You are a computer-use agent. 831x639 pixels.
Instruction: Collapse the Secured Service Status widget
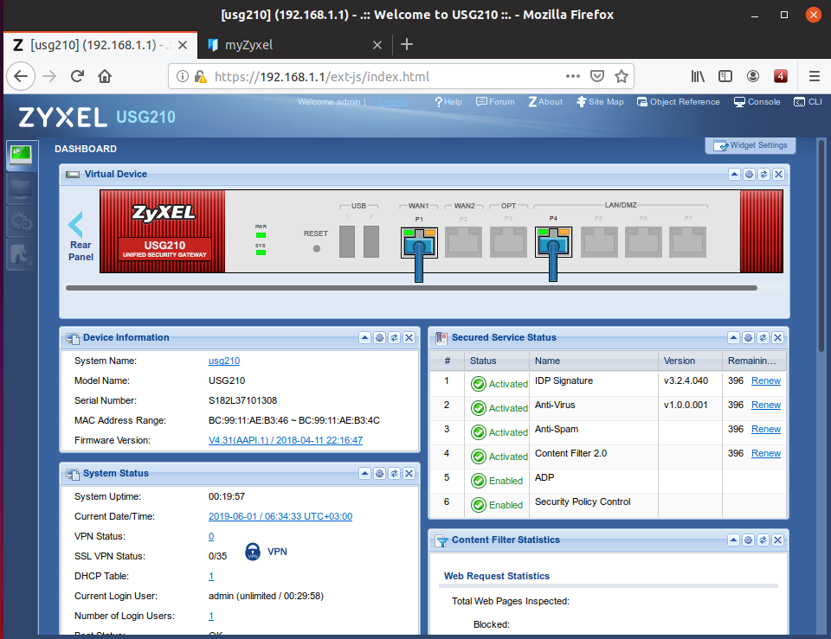pyautogui.click(x=733, y=338)
